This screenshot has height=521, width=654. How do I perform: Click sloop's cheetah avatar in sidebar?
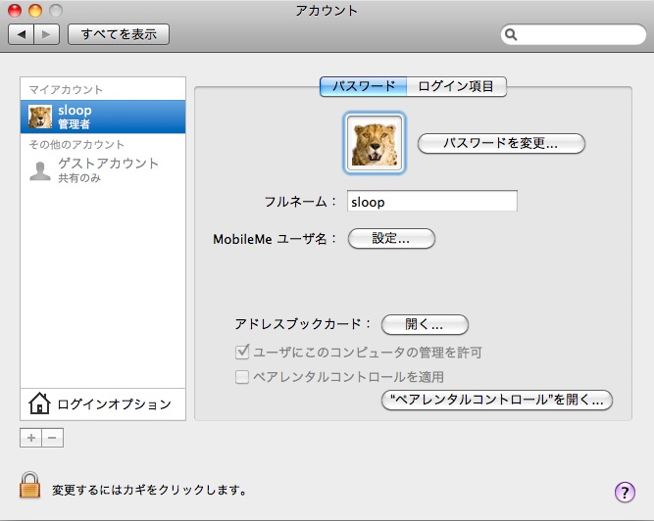pos(40,117)
